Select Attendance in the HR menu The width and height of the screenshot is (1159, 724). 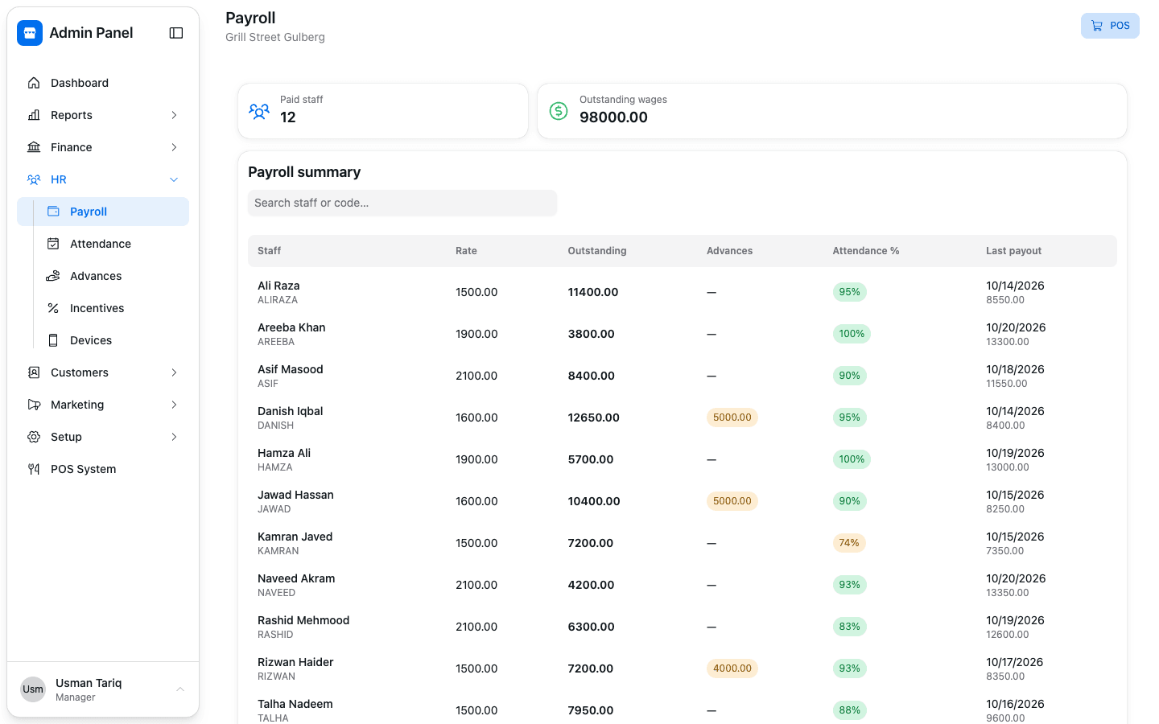pyautogui.click(x=111, y=244)
